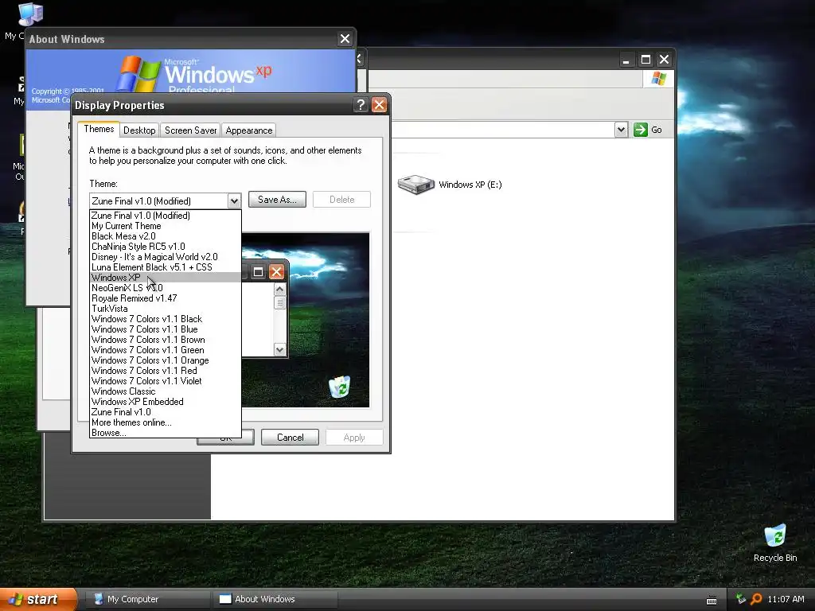
Task: Click the keyboard tray icon
Action: point(712,600)
